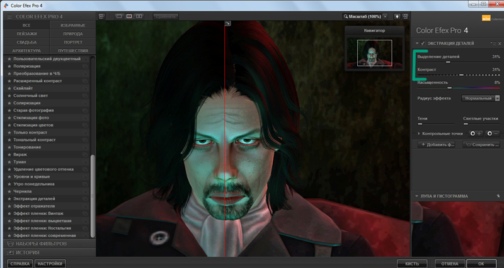Click the split line orientation toggle icon
504x268 pixels.
(227, 23)
